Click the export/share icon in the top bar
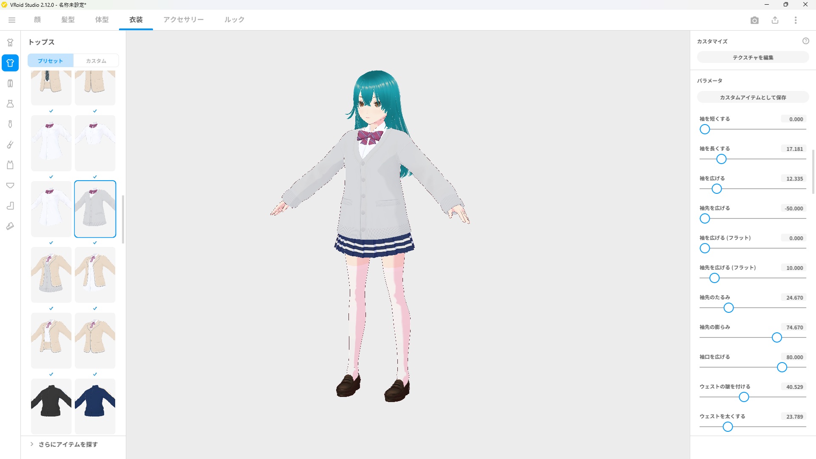The image size is (816, 459). 775,20
